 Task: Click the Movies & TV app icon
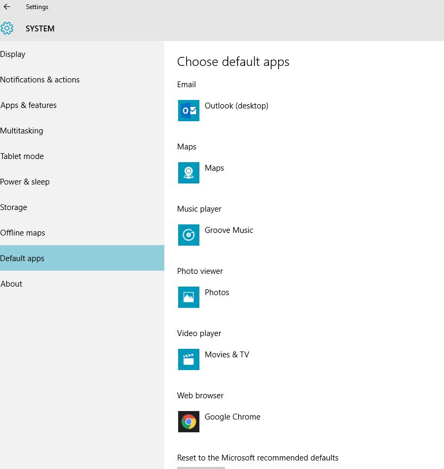pyautogui.click(x=188, y=359)
